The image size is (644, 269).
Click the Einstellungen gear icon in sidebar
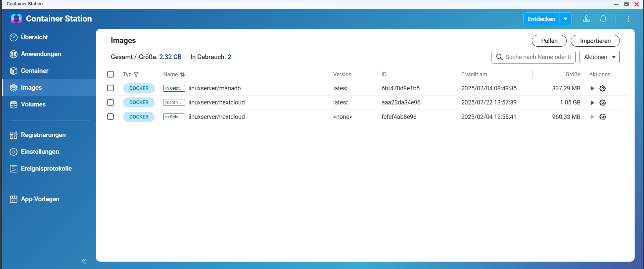[13, 152]
